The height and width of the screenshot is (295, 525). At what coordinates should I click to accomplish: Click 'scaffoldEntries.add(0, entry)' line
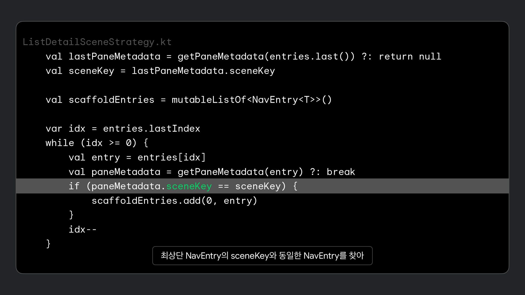coord(174,201)
